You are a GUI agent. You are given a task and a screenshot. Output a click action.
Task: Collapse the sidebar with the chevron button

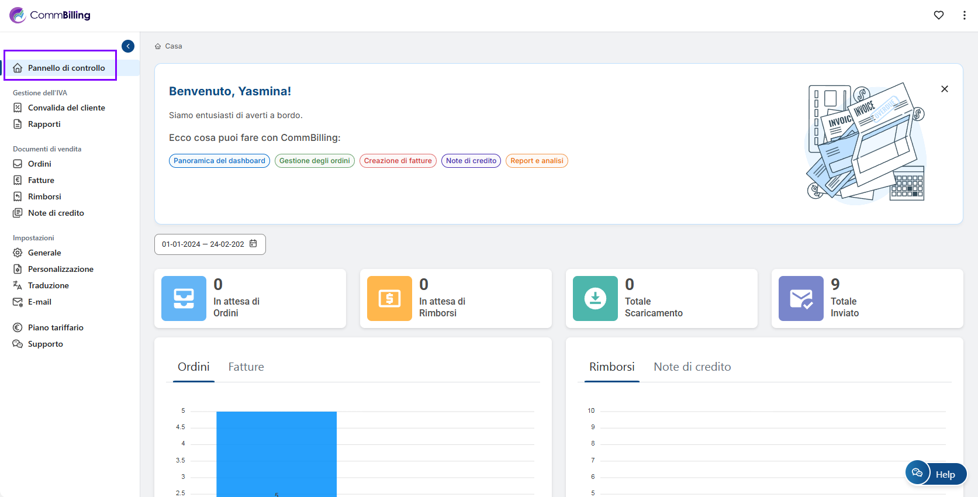(x=128, y=46)
